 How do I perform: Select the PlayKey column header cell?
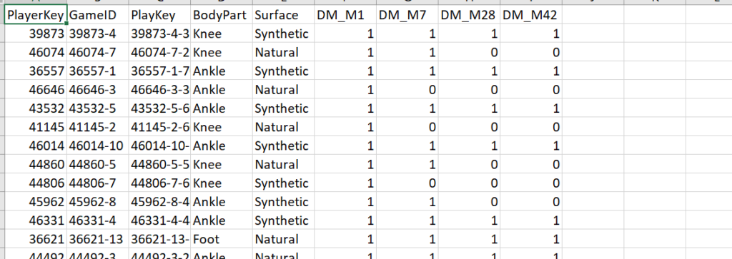pyautogui.click(x=160, y=15)
